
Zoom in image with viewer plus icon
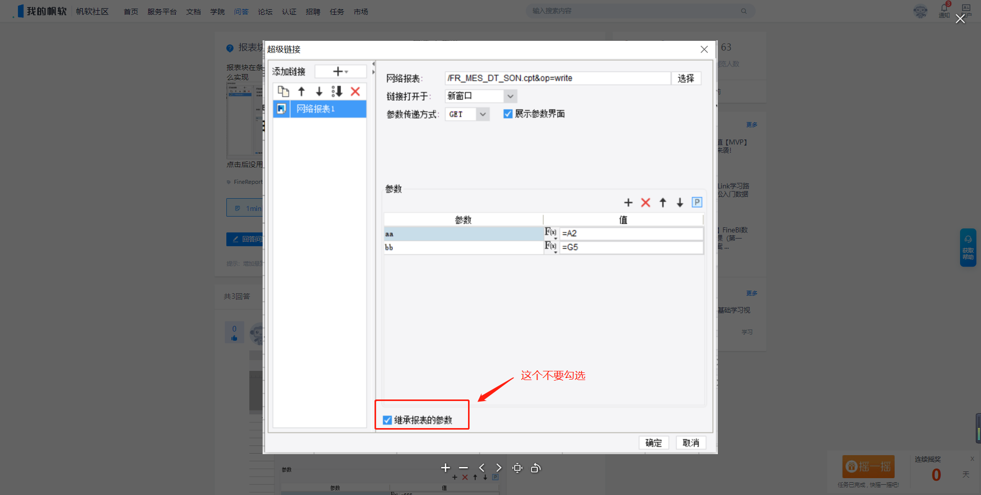point(446,468)
